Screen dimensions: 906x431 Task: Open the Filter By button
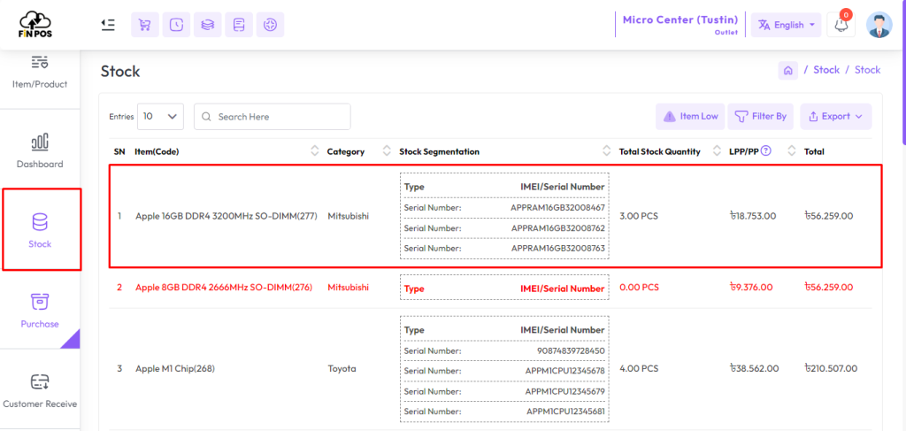(x=760, y=116)
